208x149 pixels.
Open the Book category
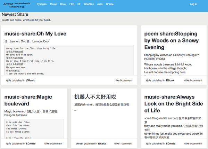coord(63,4)
